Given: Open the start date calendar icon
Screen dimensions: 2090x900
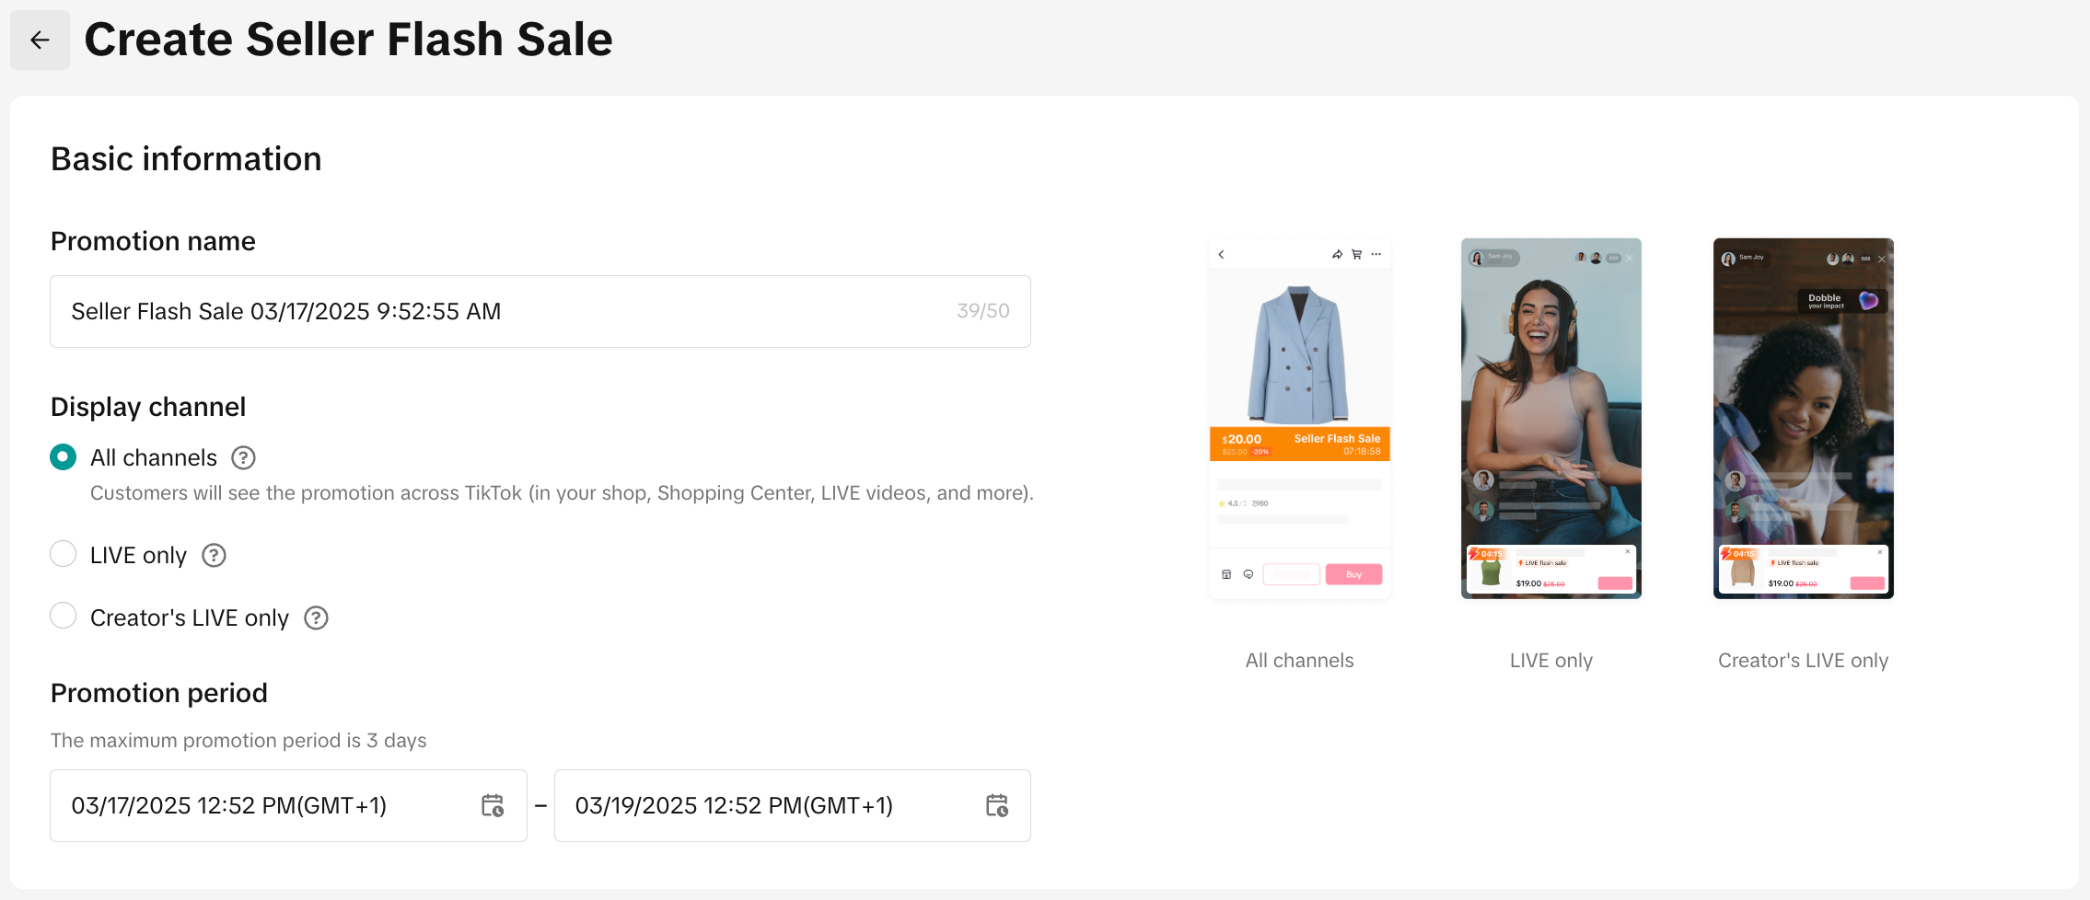Looking at the screenshot, I should tap(493, 805).
